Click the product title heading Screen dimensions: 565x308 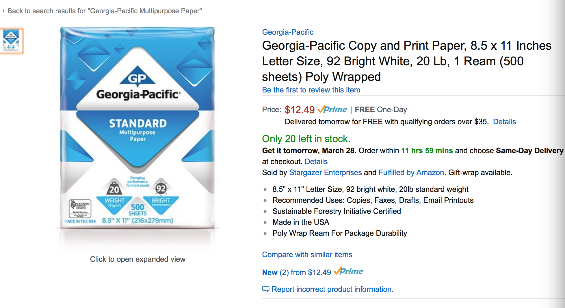click(407, 61)
